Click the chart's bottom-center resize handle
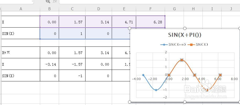The height and width of the screenshot is (105, 240). [x=185, y=102]
